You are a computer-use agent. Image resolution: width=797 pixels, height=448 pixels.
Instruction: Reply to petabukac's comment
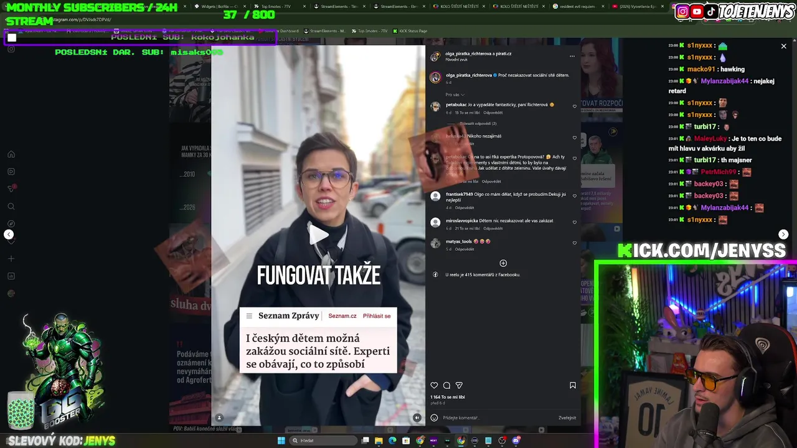click(x=493, y=113)
